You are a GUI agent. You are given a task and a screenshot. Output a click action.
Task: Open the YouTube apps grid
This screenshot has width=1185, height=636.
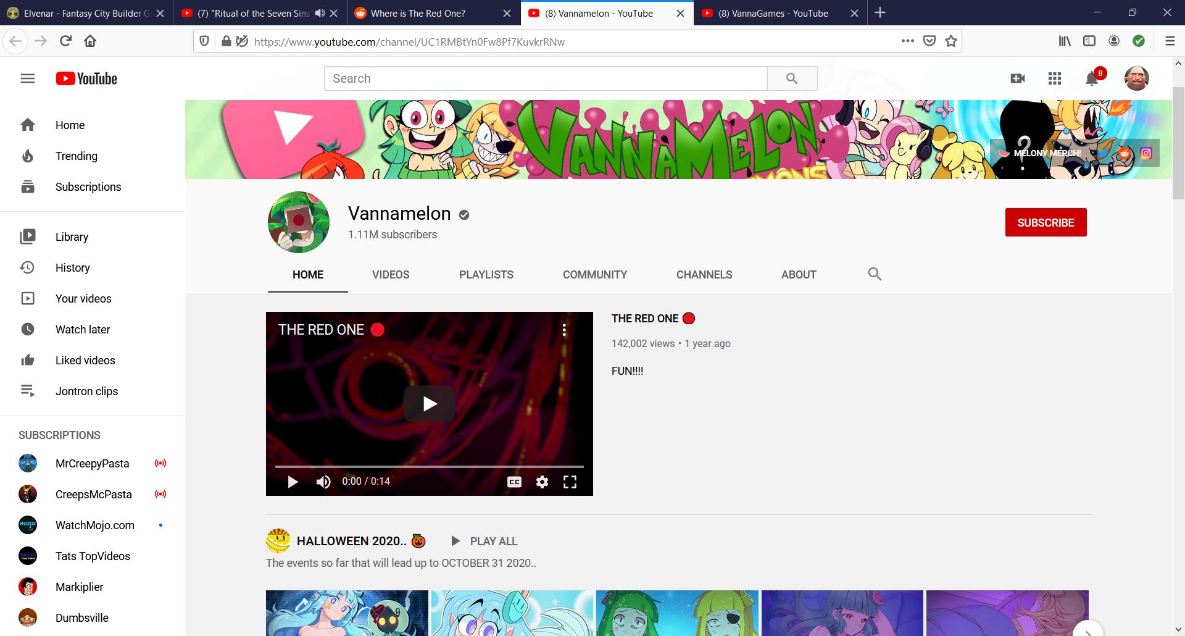(1055, 78)
